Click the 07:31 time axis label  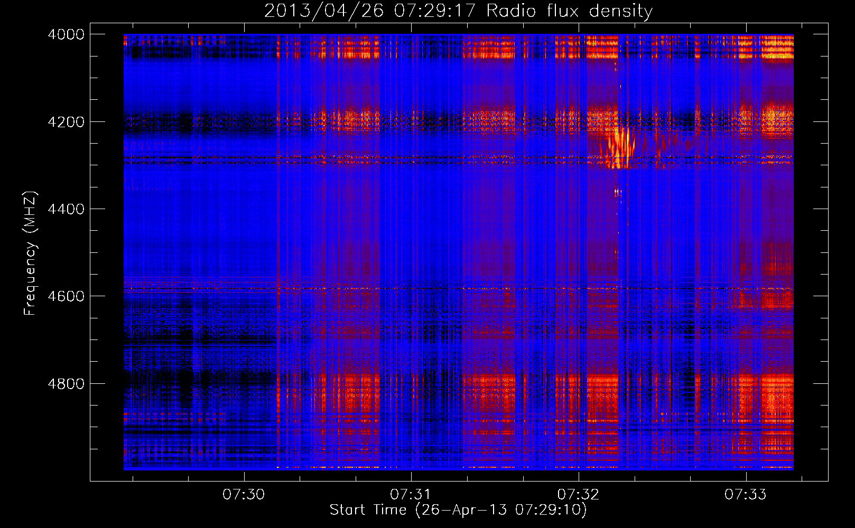click(x=411, y=495)
